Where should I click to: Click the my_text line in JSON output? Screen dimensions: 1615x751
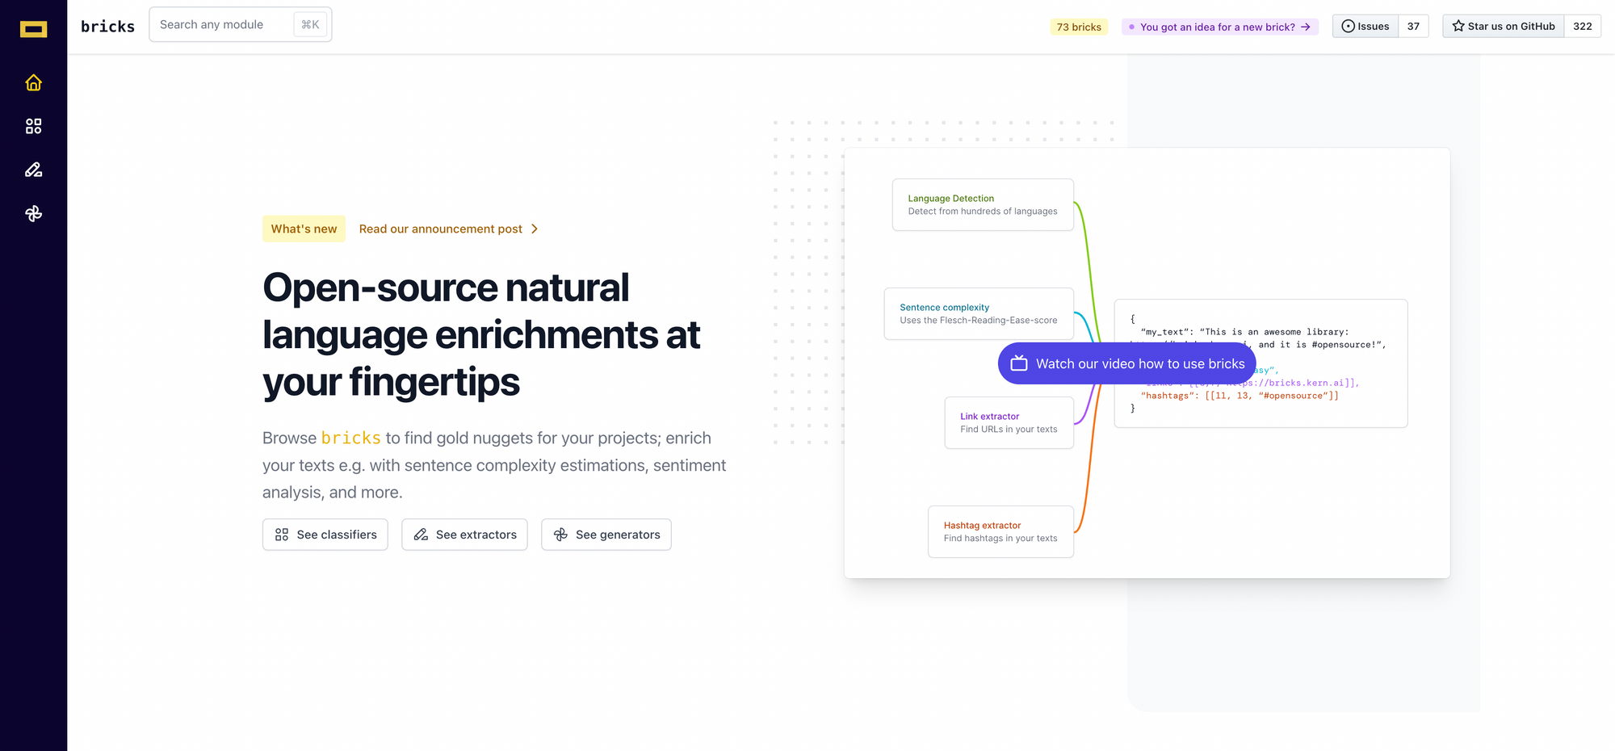pyautogui.click(x=1244, y=332)
